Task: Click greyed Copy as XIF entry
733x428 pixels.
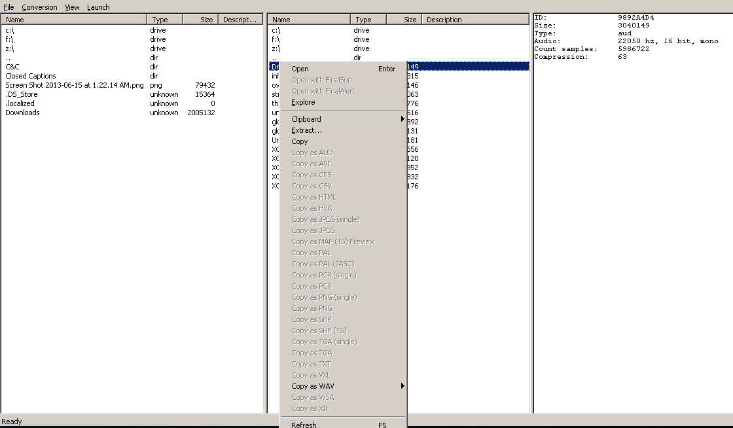Action: [343, 409]
